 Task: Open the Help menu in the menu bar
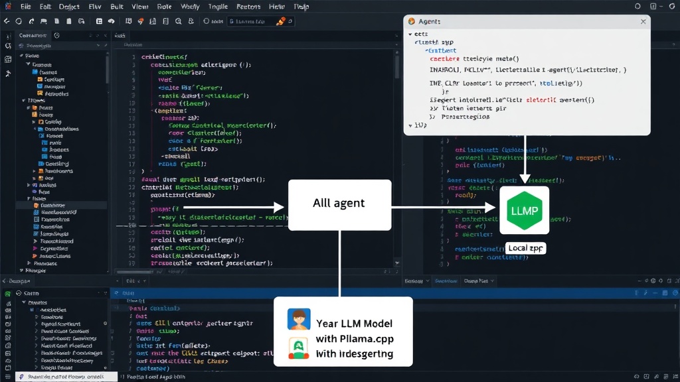(276, 7)
